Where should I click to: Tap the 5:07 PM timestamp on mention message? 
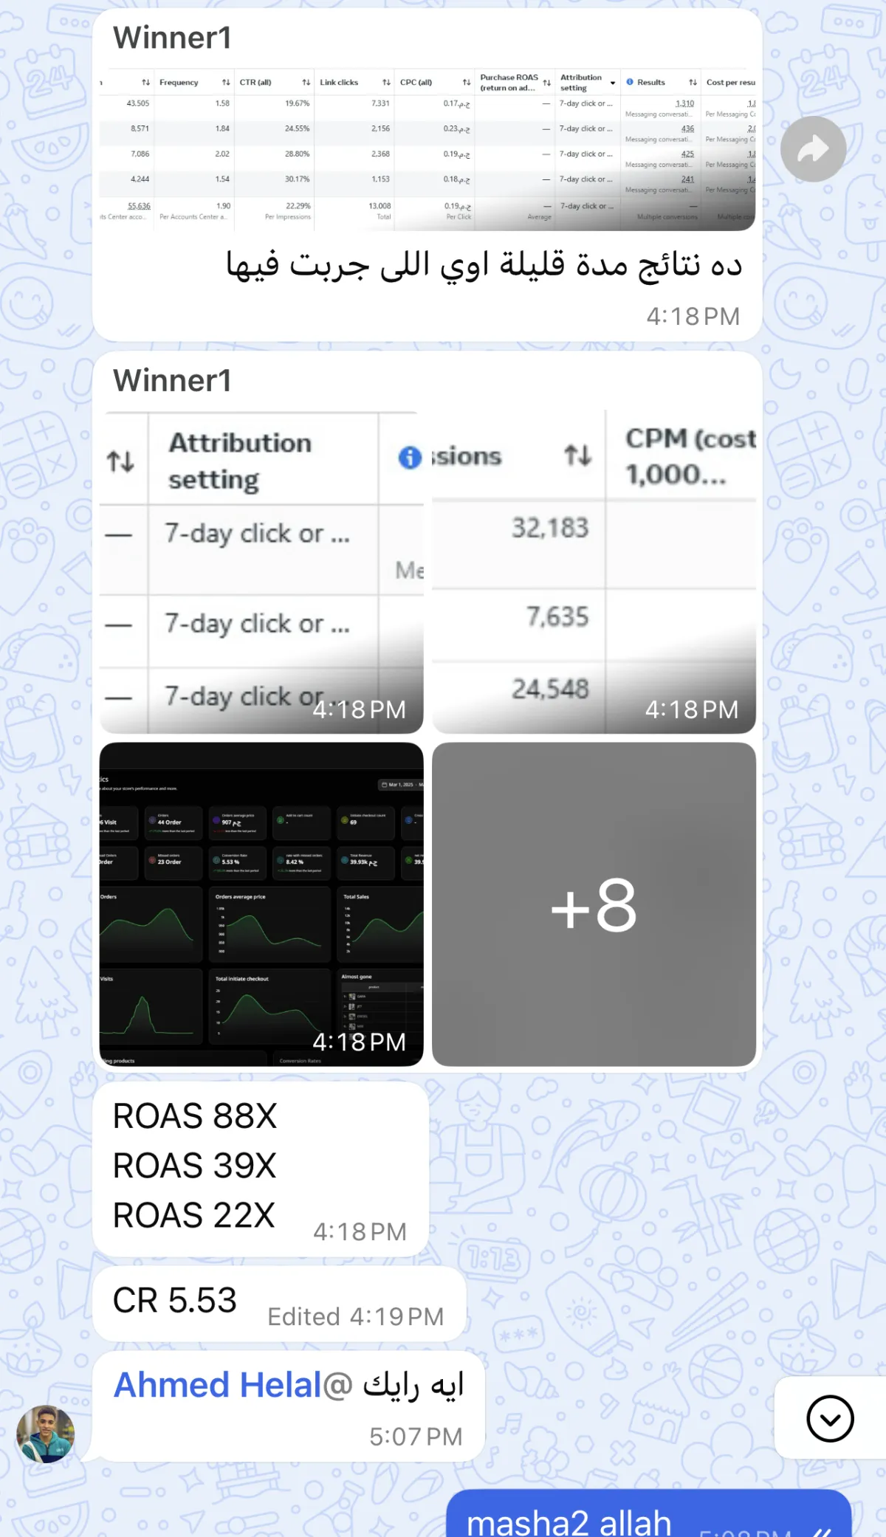(416, 1437)
